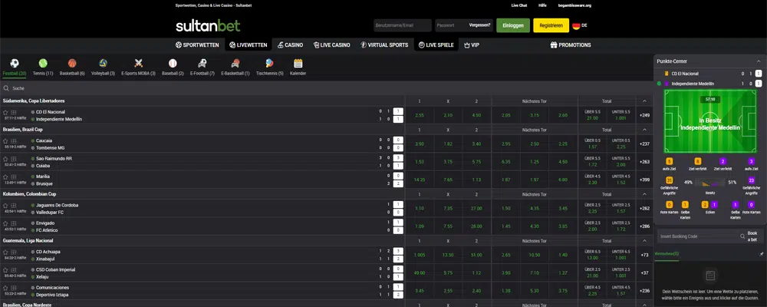Image resolution: width=767 pixels, height=307 pixels.
Task: Favorite the Caucaia vs Tombense MG star
Action: [6, 141]
